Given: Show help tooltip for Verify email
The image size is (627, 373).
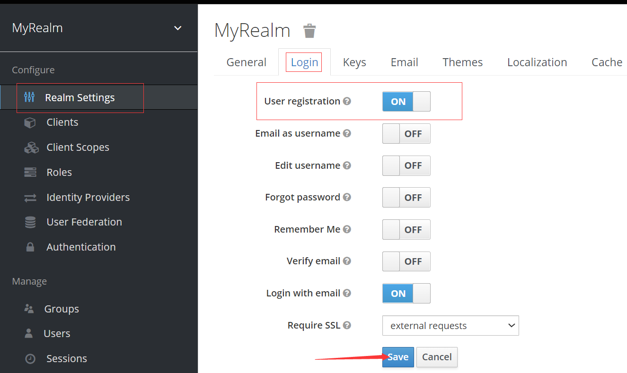Looking at the screenshot, I should click(347, 261).
